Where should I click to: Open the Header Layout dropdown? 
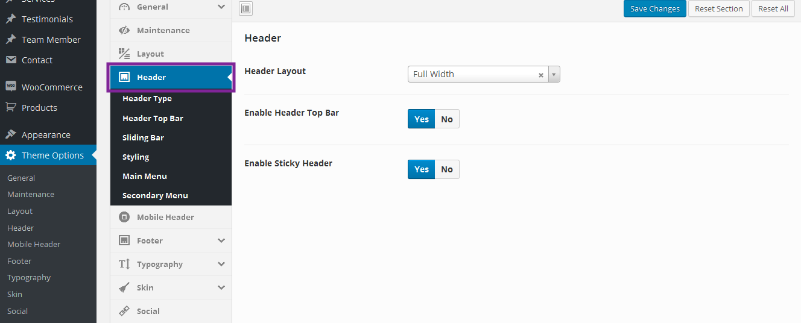pyautogui.click(x=554, y=75)
